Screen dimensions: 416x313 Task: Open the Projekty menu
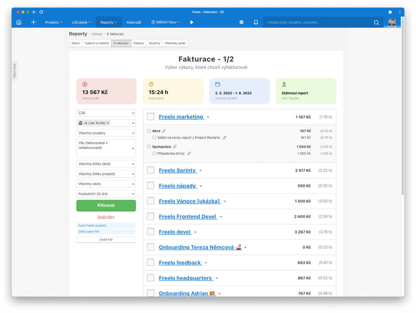(54, 22)
